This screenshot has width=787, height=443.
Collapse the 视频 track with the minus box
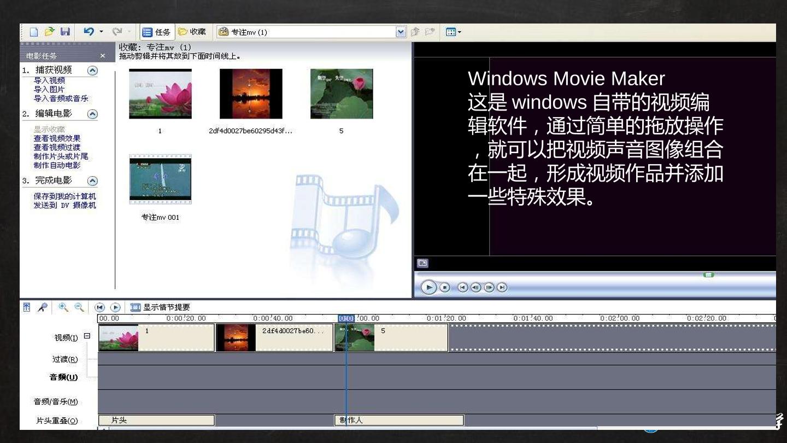[87, 336]
